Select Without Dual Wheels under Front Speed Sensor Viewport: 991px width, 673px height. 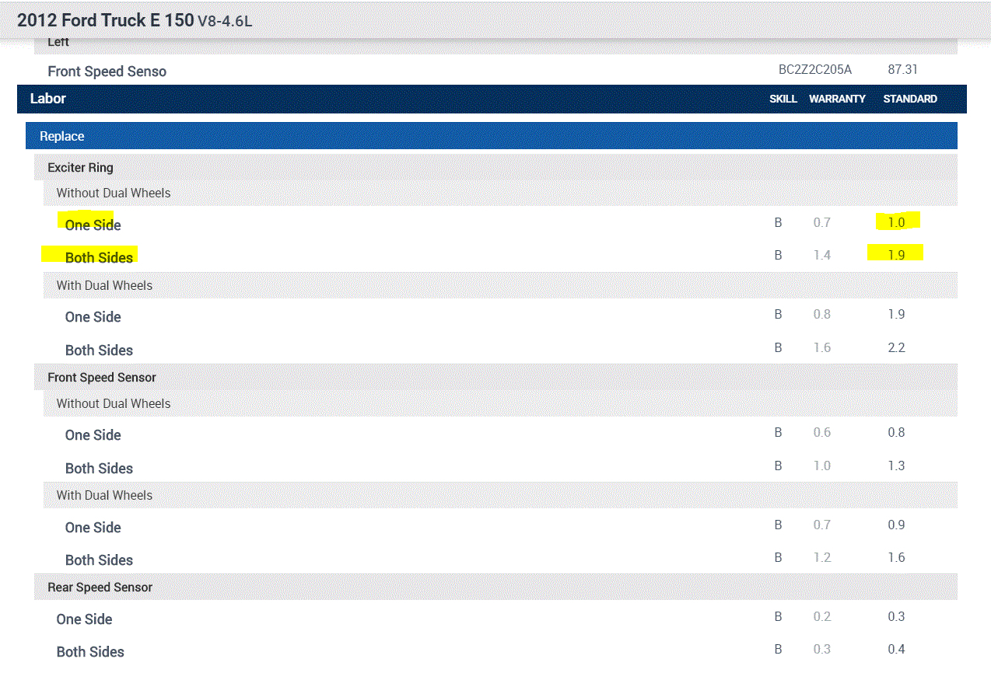coord(113,403)
